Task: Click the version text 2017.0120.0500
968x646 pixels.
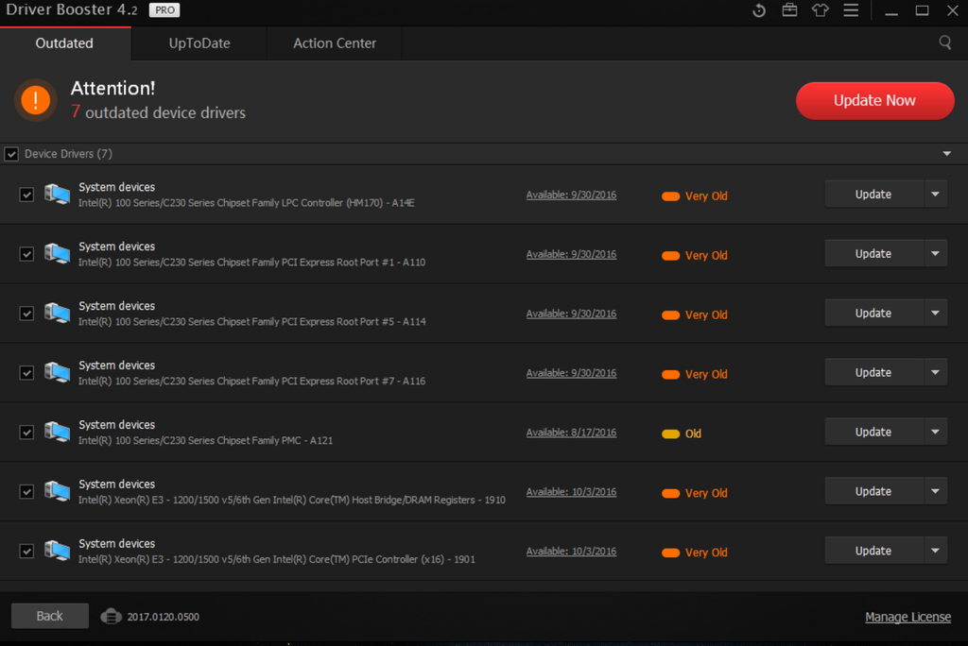Action: point(163,617)
